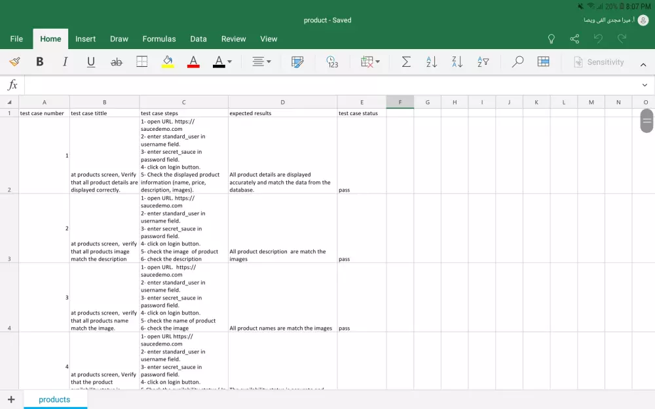
Task: Select column F header
Action: [400, 102]
